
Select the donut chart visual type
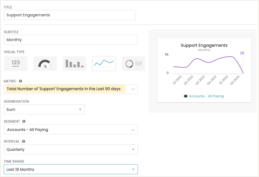click(x=133, y=64)
